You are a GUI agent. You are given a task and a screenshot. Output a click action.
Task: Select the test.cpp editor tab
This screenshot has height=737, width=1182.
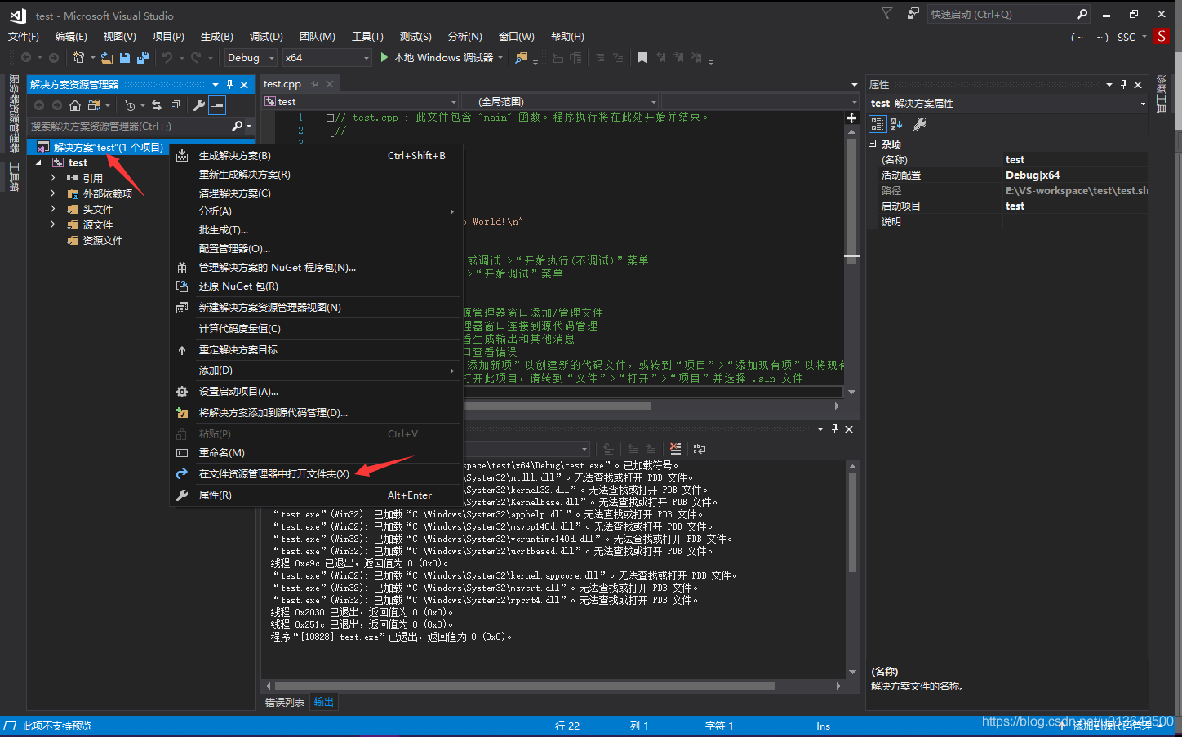[282, 84]
